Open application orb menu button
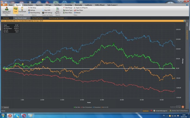Image resolution: width=190 pixels, height=118 pixels. (x=4, y=5)
